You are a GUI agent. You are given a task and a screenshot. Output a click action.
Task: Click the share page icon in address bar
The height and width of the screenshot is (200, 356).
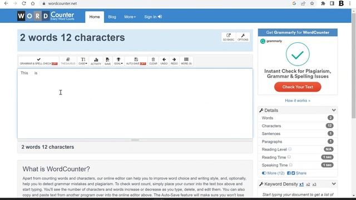pos(303,3)
